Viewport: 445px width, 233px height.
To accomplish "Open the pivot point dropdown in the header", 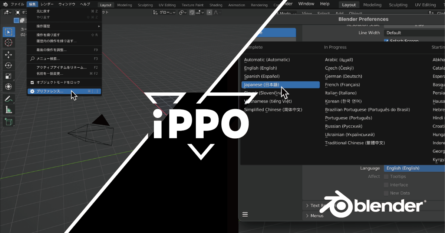I will pyautogui.click(x=182, y=12).
